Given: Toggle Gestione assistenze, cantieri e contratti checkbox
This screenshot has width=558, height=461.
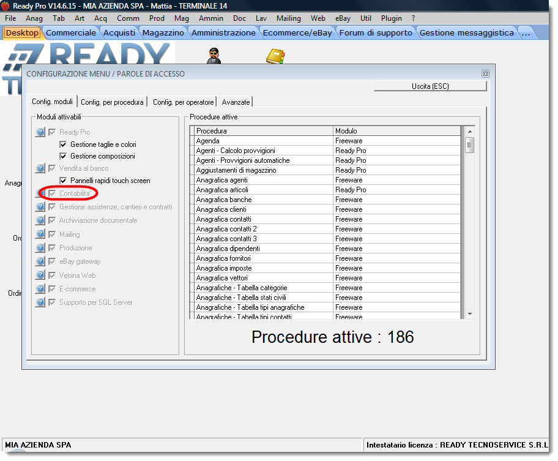Looking at the screenshot, I should 52,207.
